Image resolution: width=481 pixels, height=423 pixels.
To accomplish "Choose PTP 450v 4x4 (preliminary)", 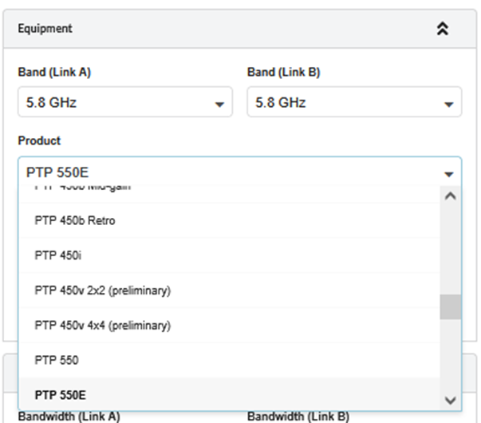I will pyautogui.click(x=103, y=326).
